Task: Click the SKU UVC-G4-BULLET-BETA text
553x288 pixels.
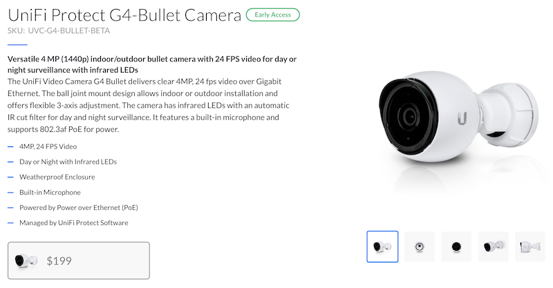Action: [x=59, y=30]
